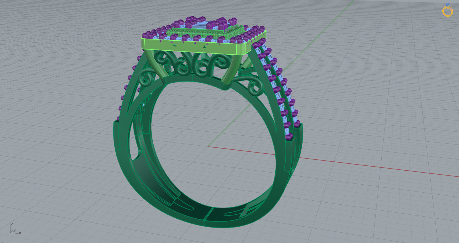Click the gold ring icon in the viewport corner

(x=447, y=10)
